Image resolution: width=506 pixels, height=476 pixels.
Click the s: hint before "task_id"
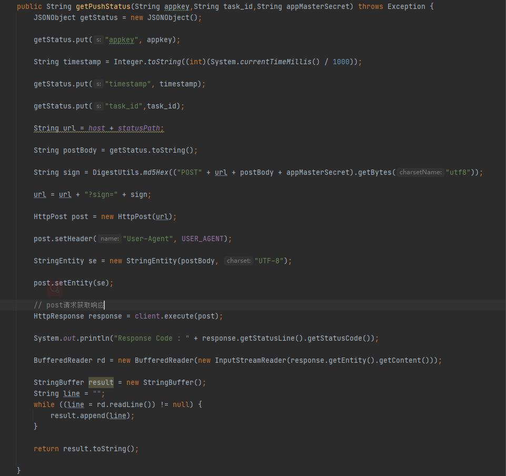click(99, 106)
